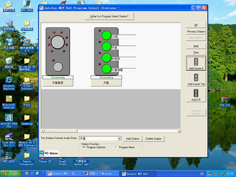Click the green button labeled CD机

(x=106, y=35)
